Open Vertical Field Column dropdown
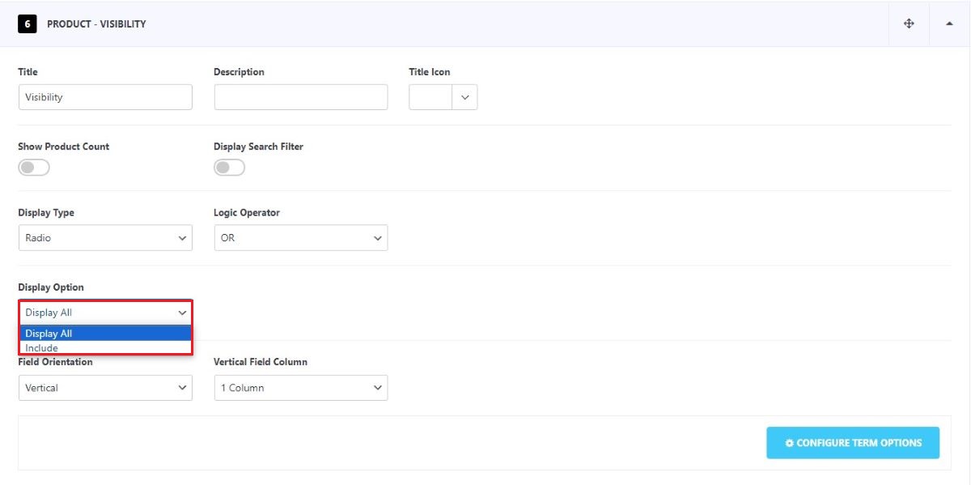Image resolution: width=971 pixels, height=485 pixels. pyautogui.click(x=301, y=388)
